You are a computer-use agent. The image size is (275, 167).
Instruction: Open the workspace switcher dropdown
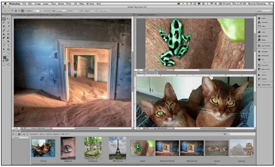[x=264, y=11]
